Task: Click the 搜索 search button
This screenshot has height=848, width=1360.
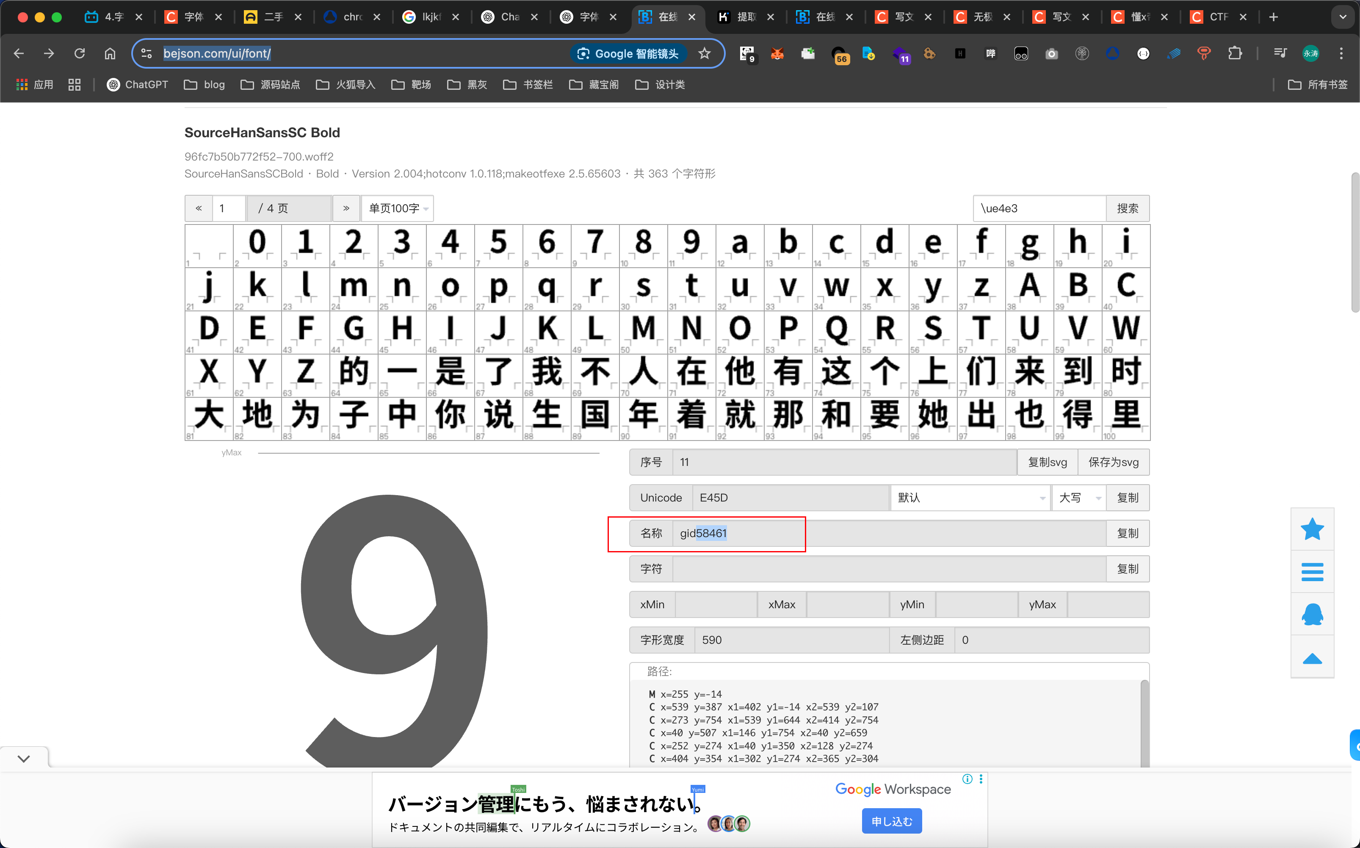Action: [x=1128, y=209]
